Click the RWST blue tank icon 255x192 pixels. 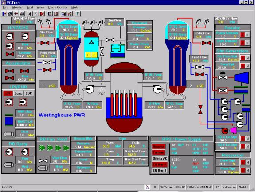tap(9, 120)
